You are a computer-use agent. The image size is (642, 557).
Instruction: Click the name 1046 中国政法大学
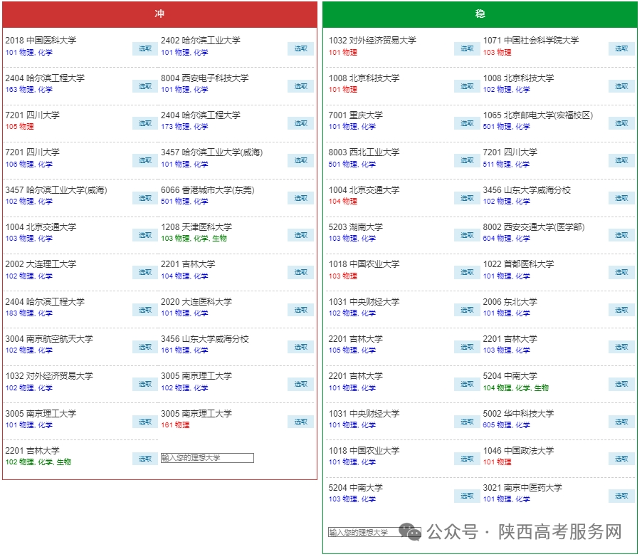[519, 450]
